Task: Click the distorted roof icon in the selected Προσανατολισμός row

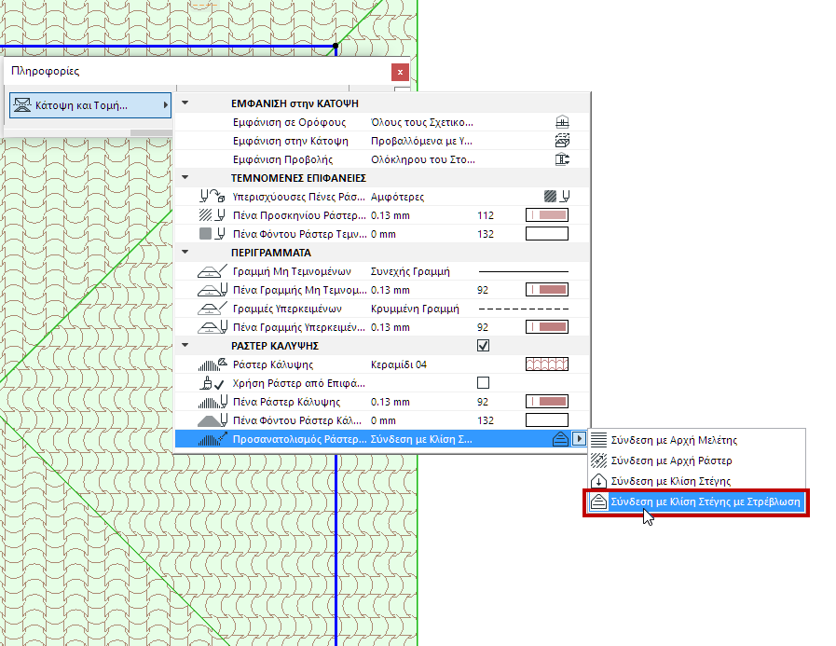Action: click(560, 439)
